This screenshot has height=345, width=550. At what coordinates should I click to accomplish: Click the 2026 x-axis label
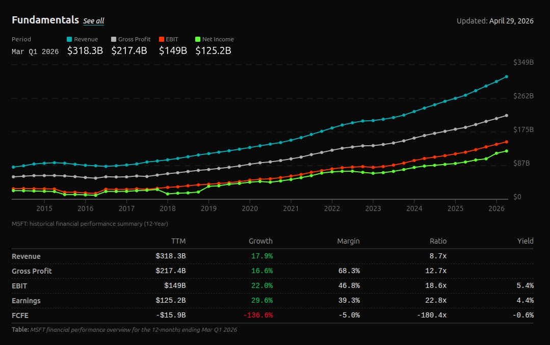[x=496, y=208]
